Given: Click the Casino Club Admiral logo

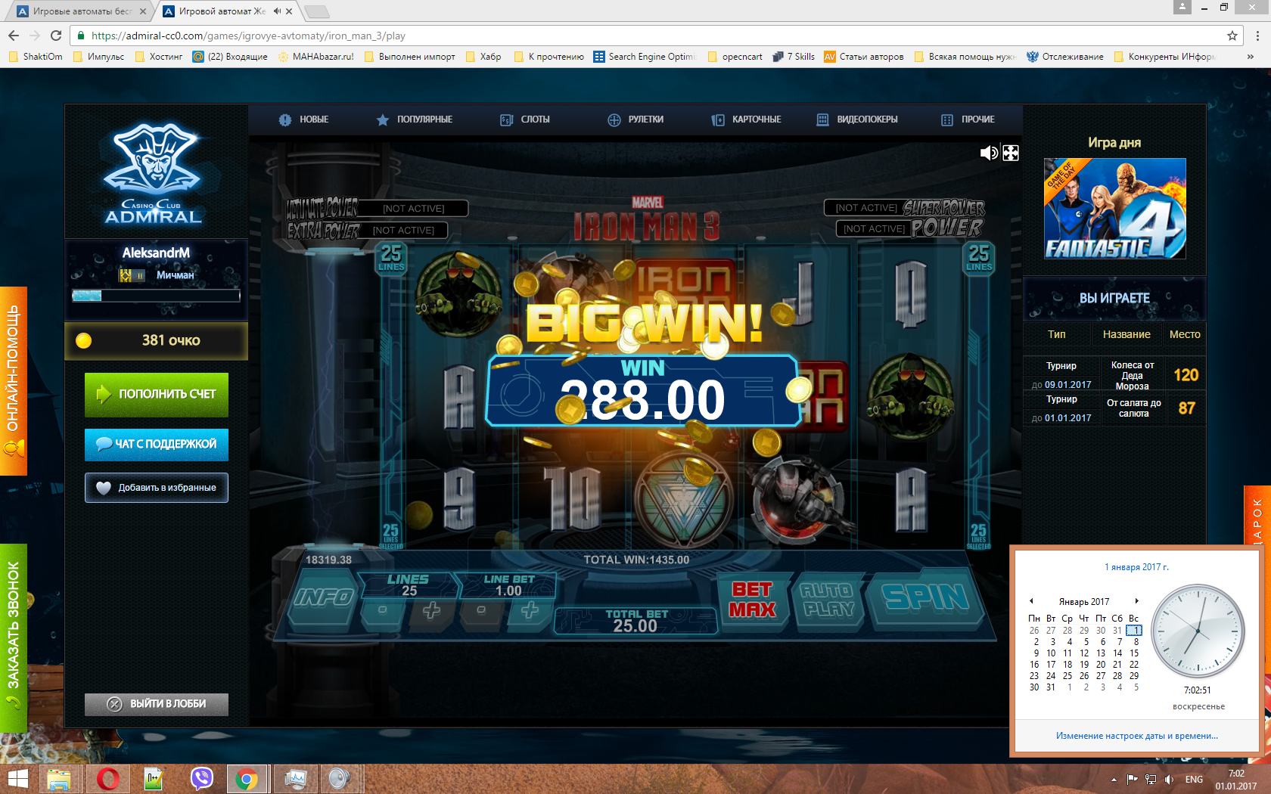Looking at the screenshot, I should [x=154, y=174].
